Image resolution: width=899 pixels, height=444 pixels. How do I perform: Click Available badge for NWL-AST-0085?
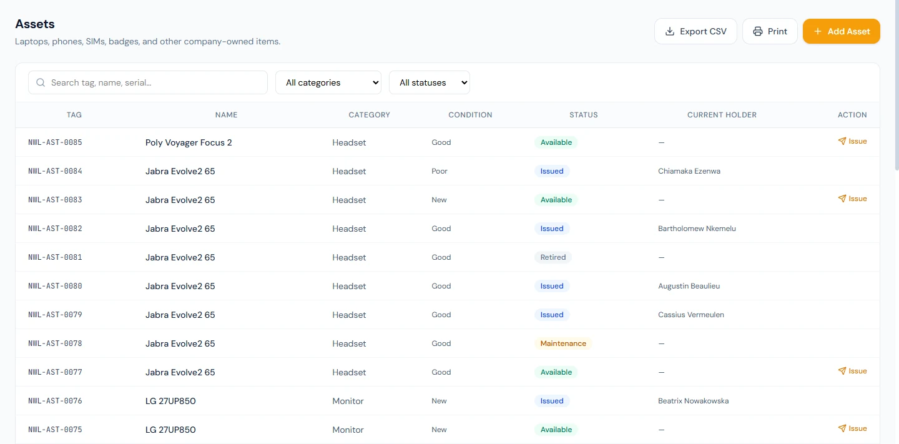(x=556, y=142)
